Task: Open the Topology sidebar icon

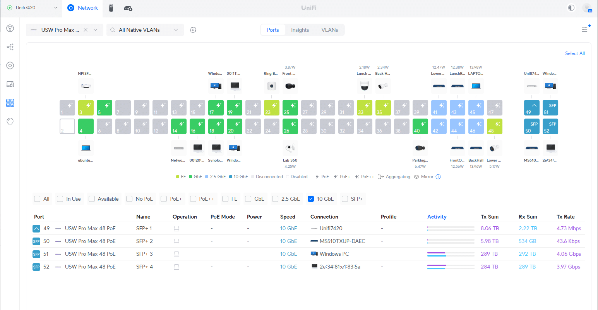Action: tap(10, 47)
